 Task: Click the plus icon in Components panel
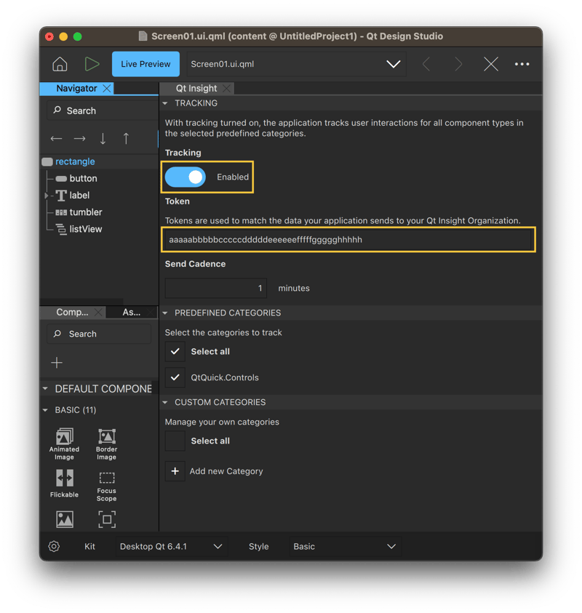[x=57, y=363]
